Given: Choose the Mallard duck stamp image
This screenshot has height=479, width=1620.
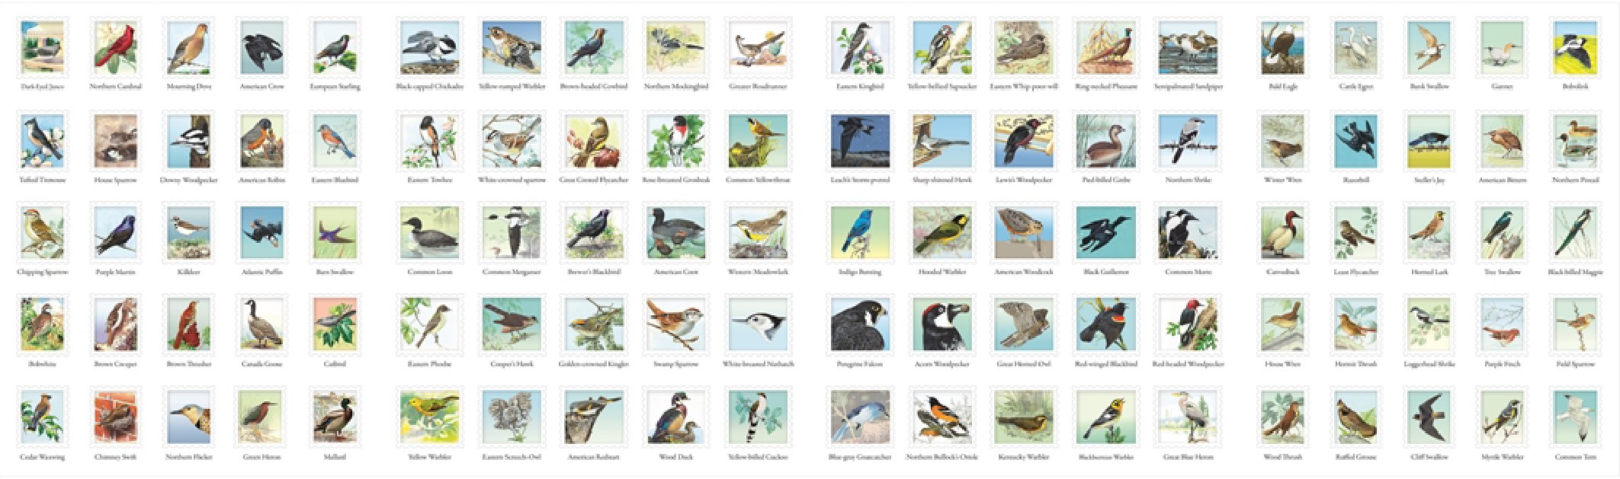Looking at the screenshot, I should pos(335,417).
